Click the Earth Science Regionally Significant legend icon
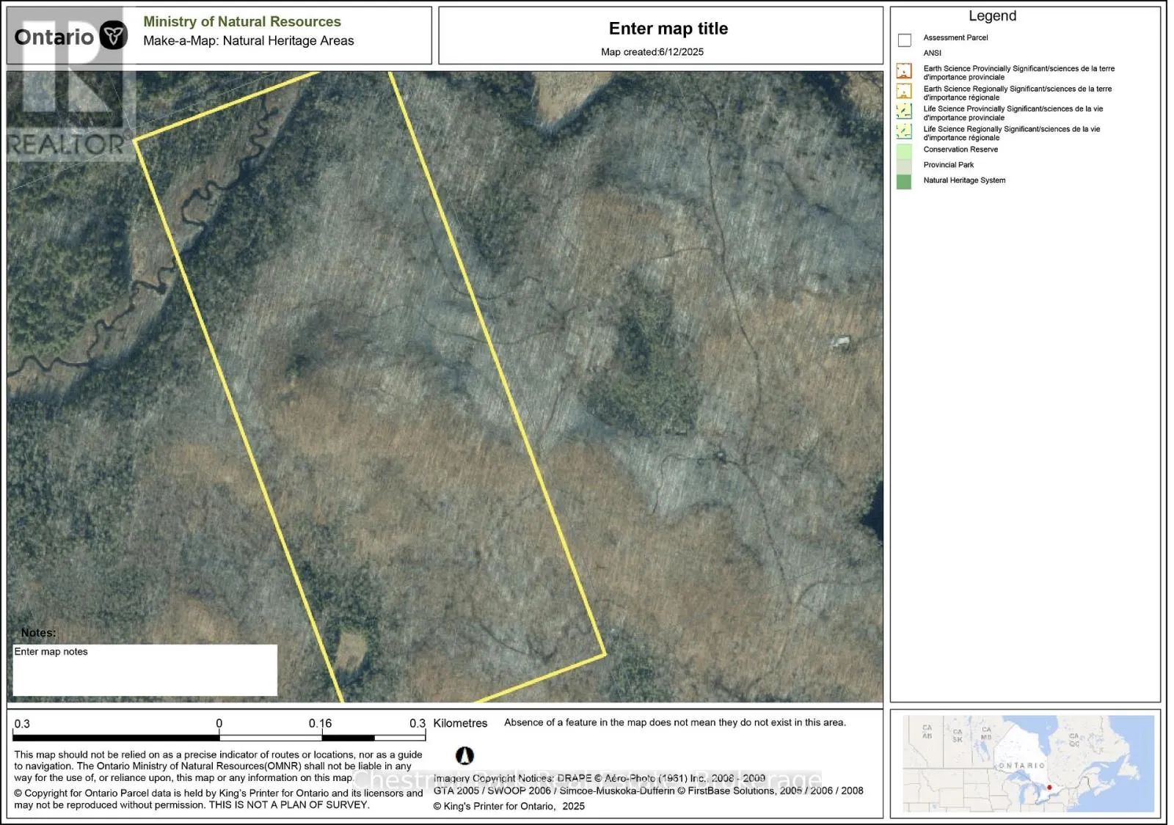Screen dimensions: 1174x825 pyautogui.click(x=904, y=91)
